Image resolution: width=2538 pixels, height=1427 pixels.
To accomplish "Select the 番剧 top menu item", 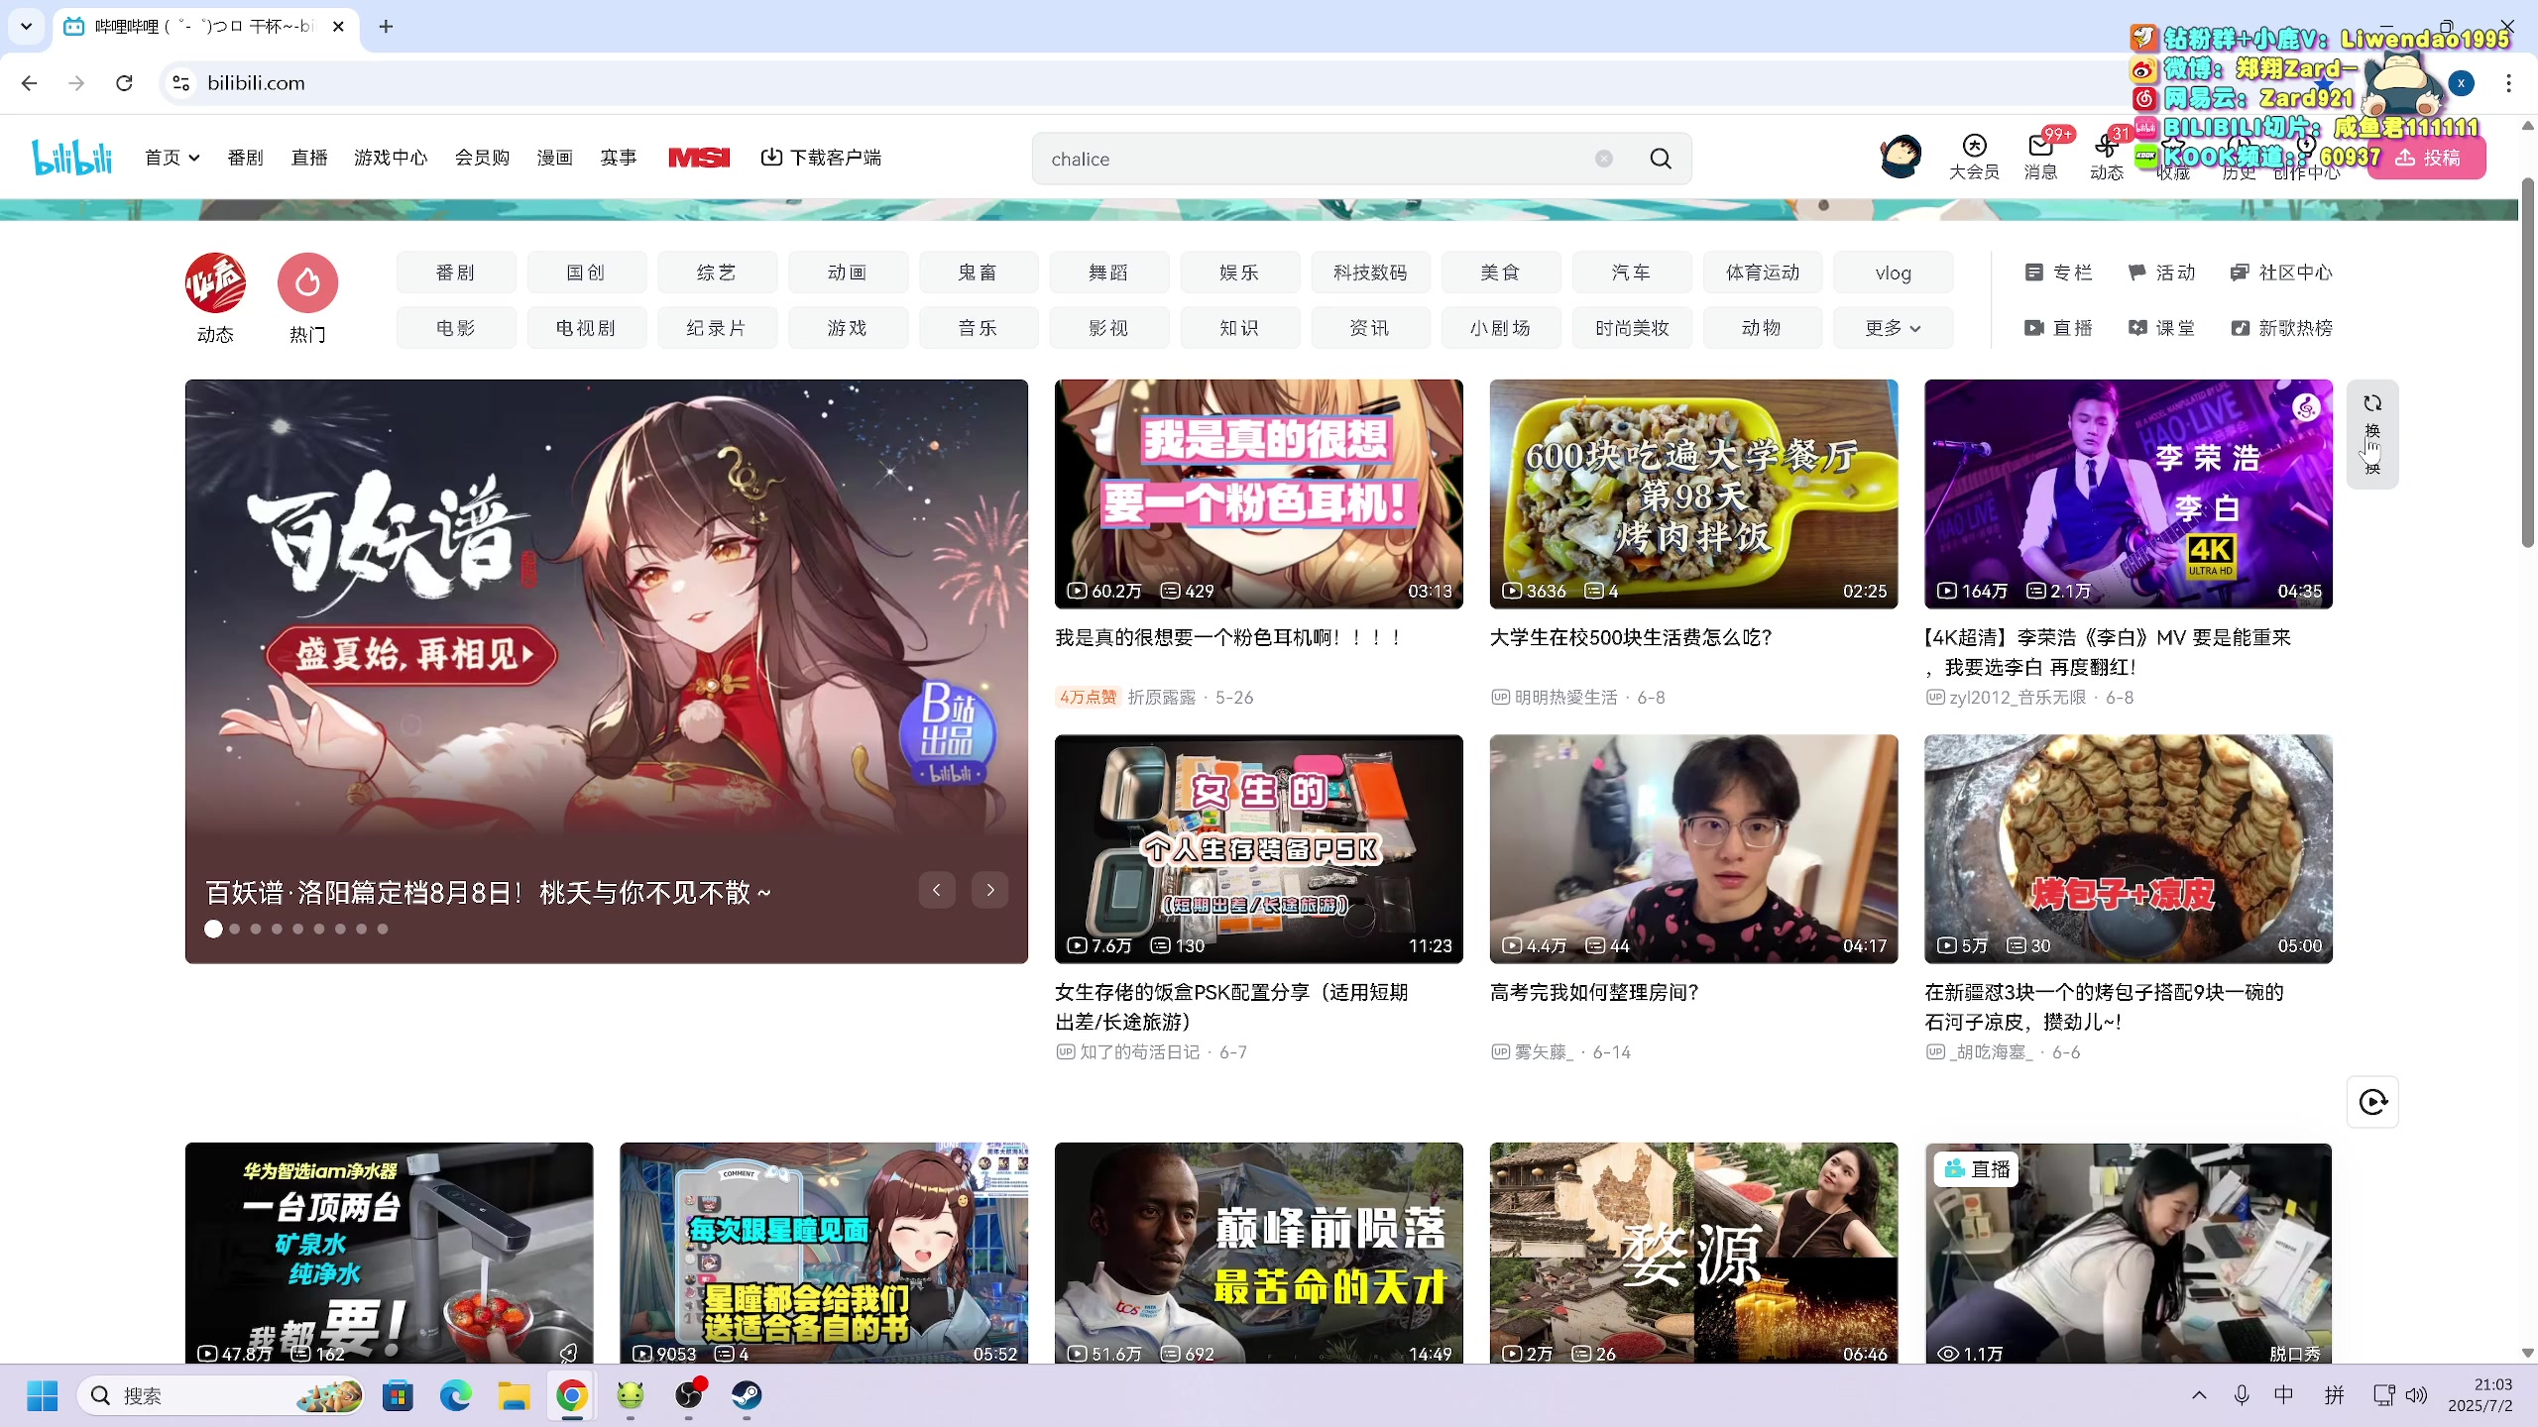I will [x=245, y=158].
